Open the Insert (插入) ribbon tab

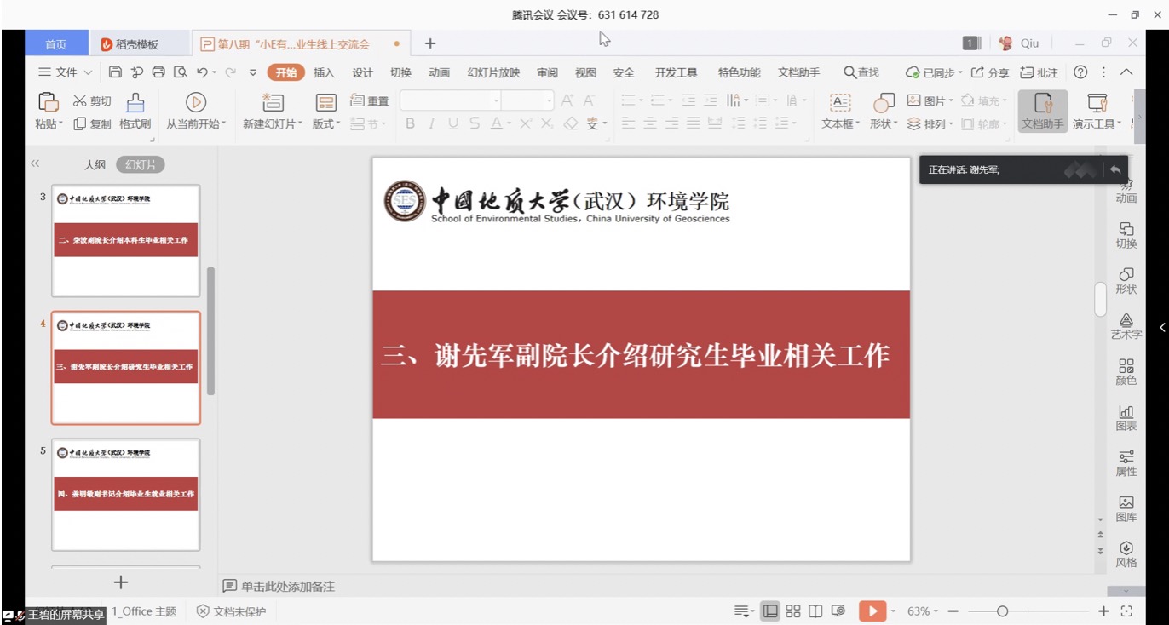tap(324, 73)
